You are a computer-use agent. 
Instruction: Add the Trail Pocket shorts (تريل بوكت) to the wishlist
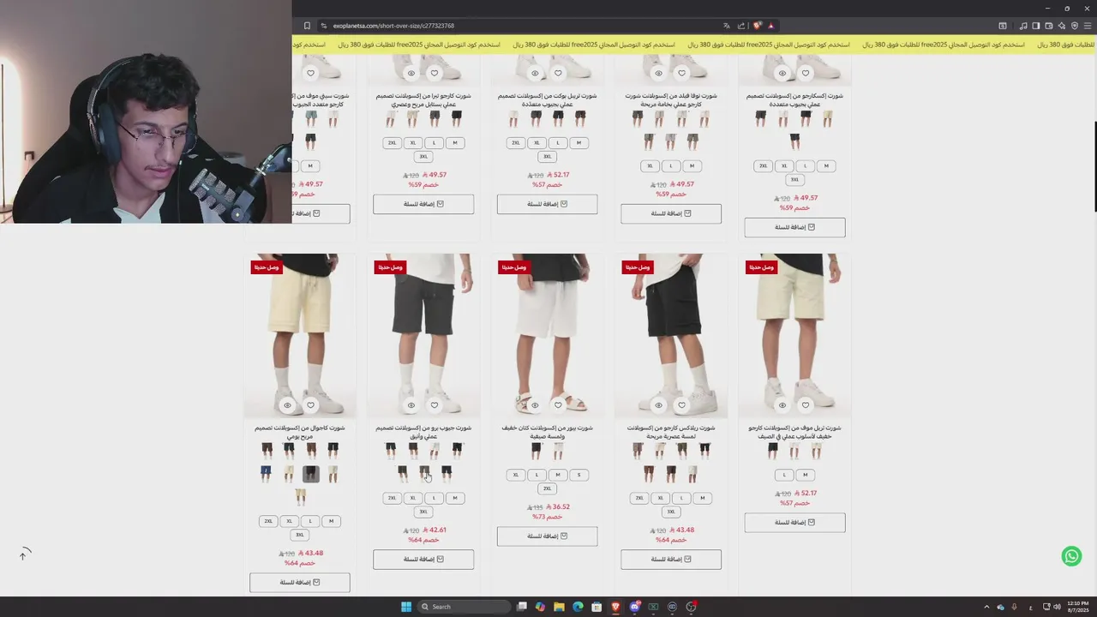[558, 73]
